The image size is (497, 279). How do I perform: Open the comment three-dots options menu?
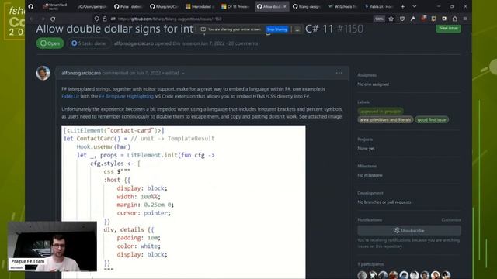pos(339,73)
